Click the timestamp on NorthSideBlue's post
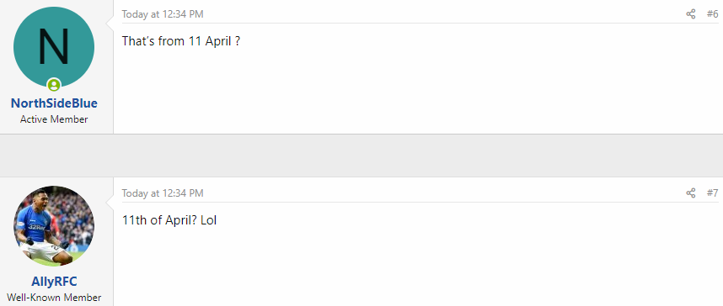The image size is (723, 306). pos(163,14)
